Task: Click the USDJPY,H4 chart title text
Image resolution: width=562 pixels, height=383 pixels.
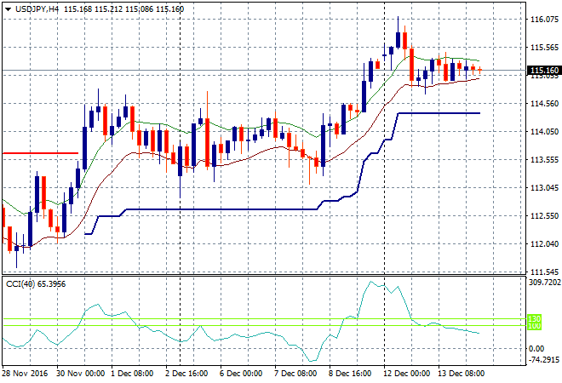Action: (37, 9)
